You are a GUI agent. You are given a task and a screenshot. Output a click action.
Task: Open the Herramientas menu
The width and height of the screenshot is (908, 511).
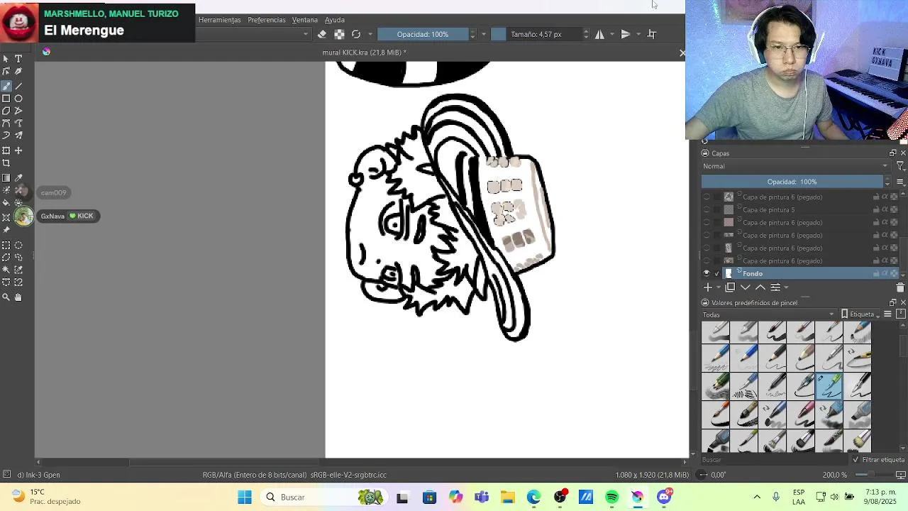219,20
